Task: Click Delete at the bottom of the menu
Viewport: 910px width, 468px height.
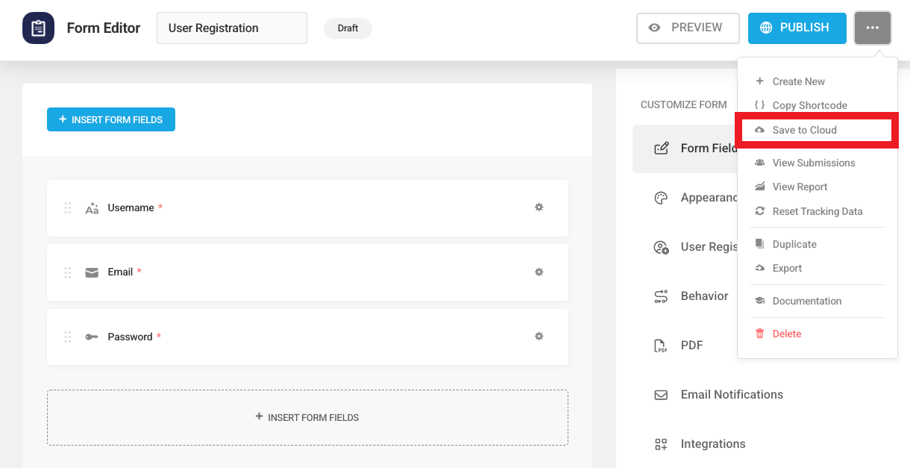Action: tap(785, 334)
